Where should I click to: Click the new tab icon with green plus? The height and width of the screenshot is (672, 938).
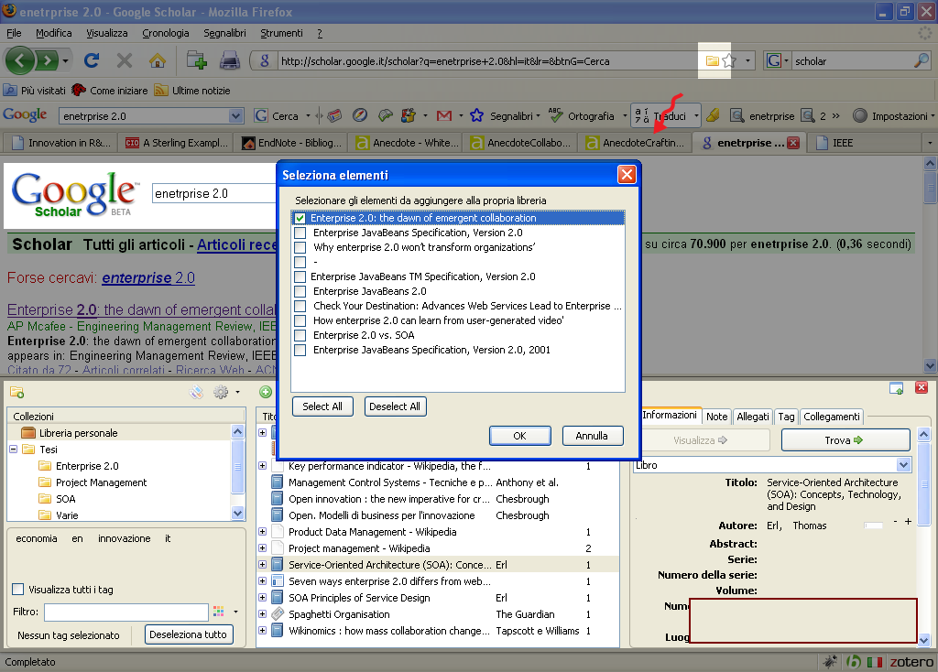[x=197, y=60]
